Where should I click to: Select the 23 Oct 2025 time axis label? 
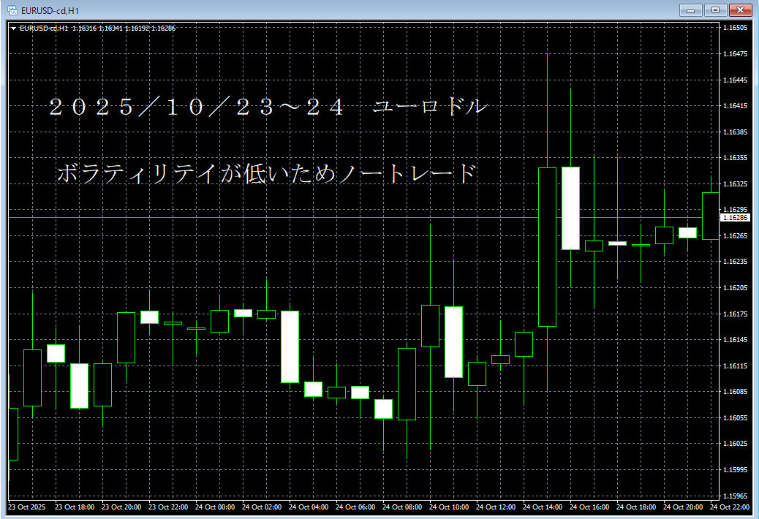[x=26, y=505]
